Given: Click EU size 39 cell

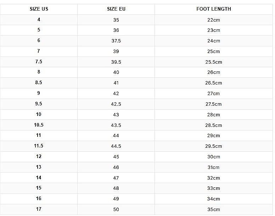Looking at the screenshot, I should [x=116, y=51].
